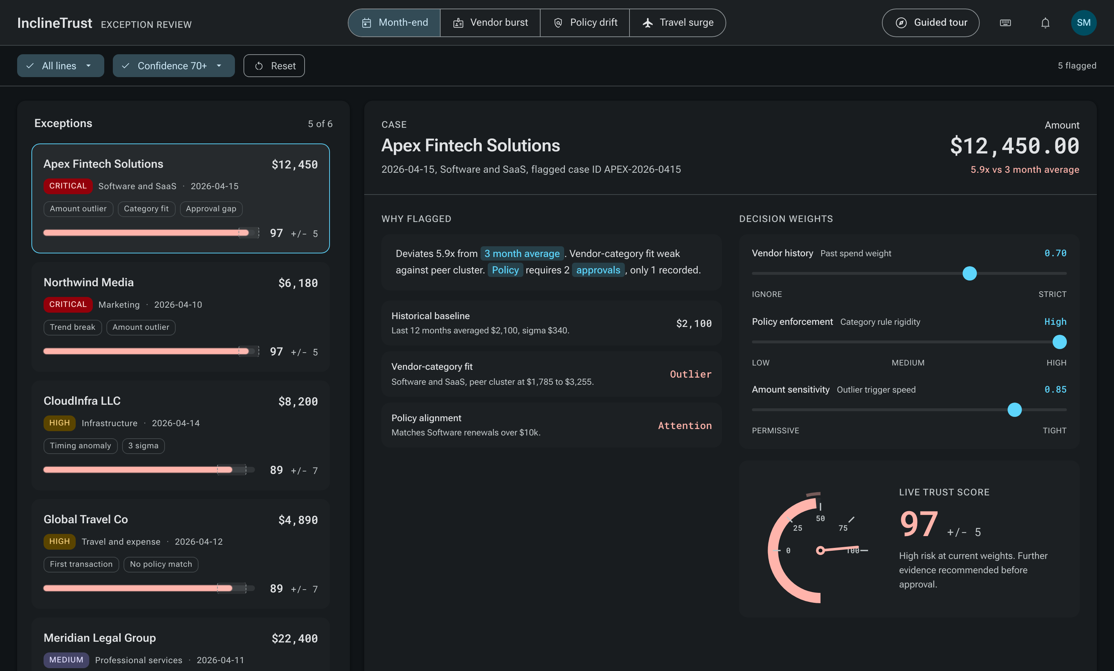This screenshot has height=671, width=1114.
Task: Click the 3 sigma tag
Action: coord(143,445)
